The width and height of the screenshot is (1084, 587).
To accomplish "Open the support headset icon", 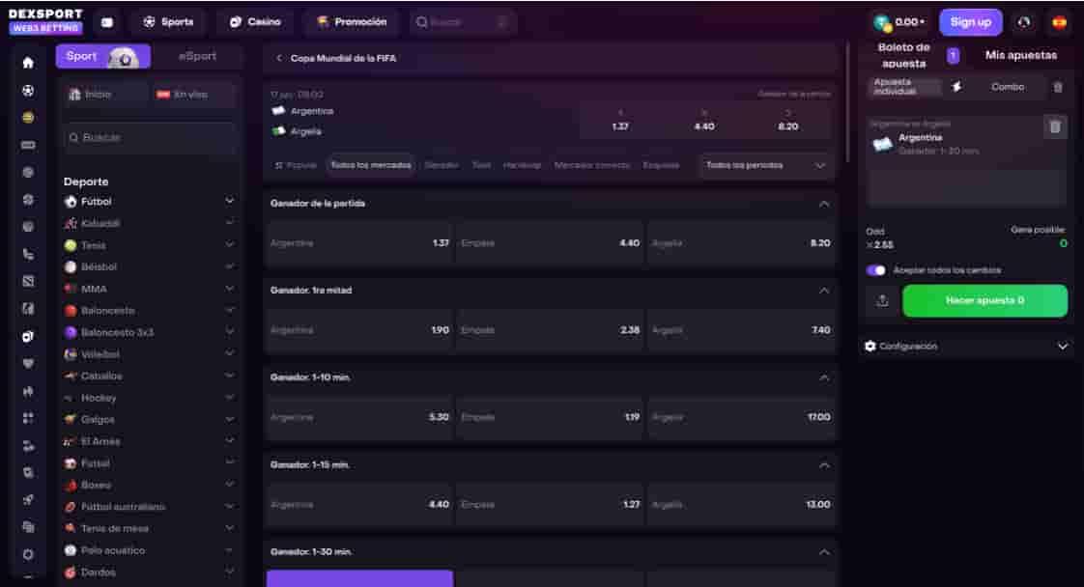I will pos(1024,22).
